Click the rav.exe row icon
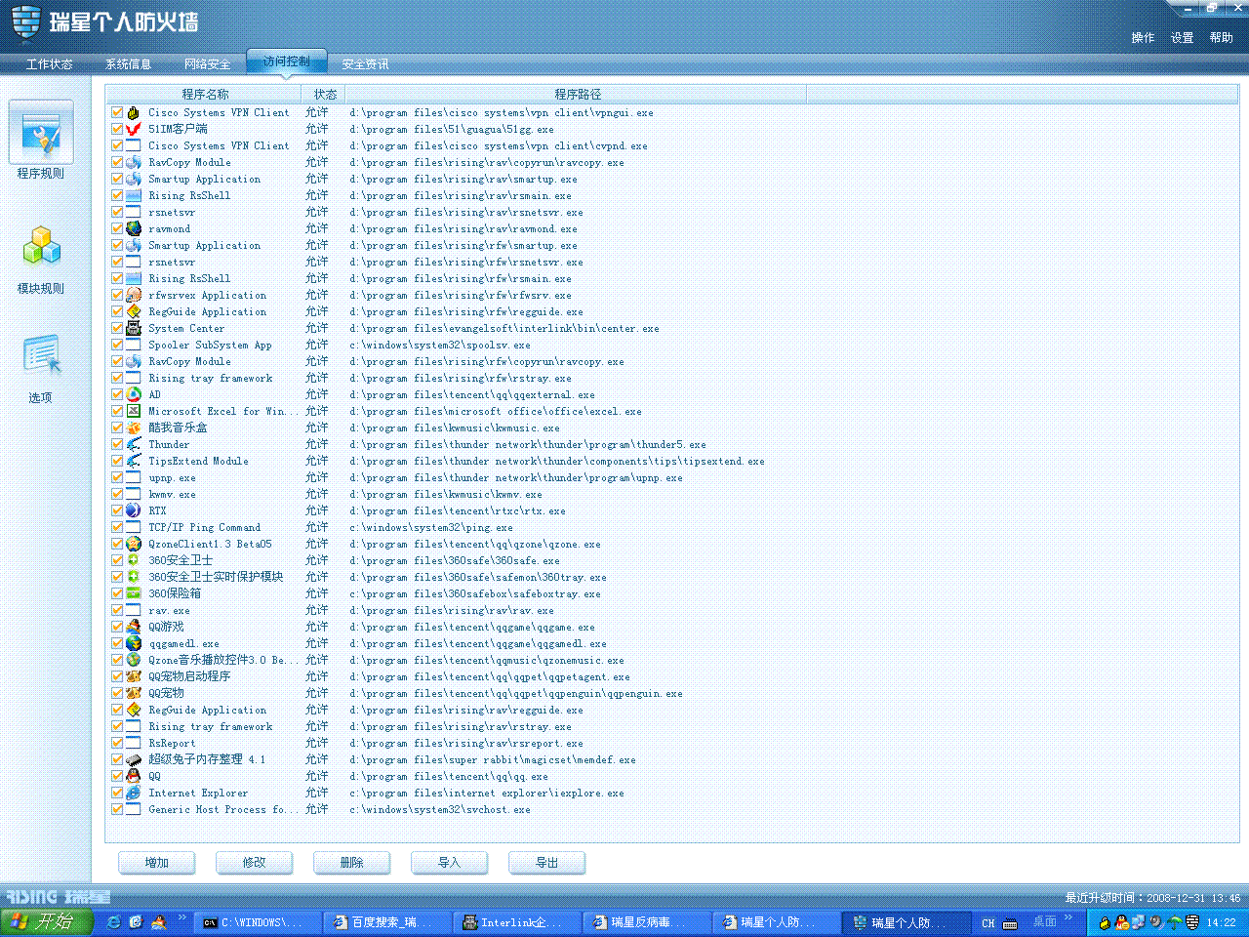 pos(134,610)
